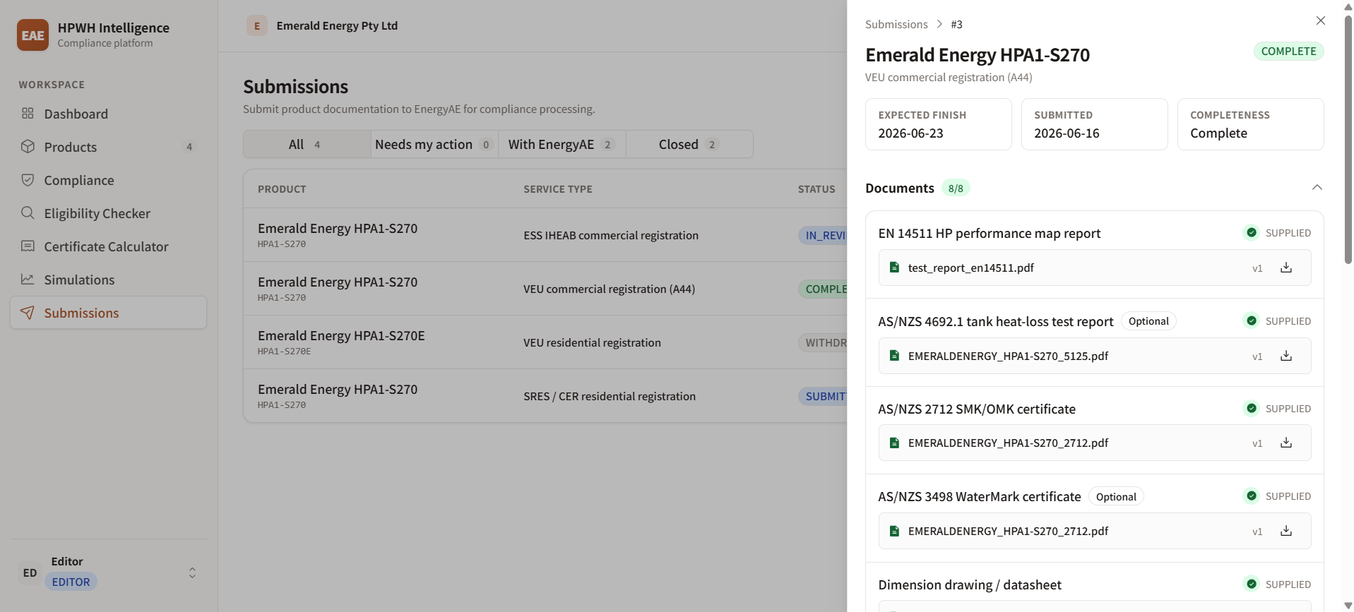Click supplied checkmark for WaterMark certificate
This screenshot has width=1354, height=612.
pyautogui.click(x=1252, y=496)
